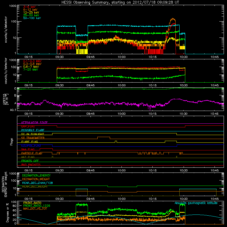Click the Absolute geomagnetic latitude label
The height and width of the screenshot is (227, 227).
tap(196, 203)
